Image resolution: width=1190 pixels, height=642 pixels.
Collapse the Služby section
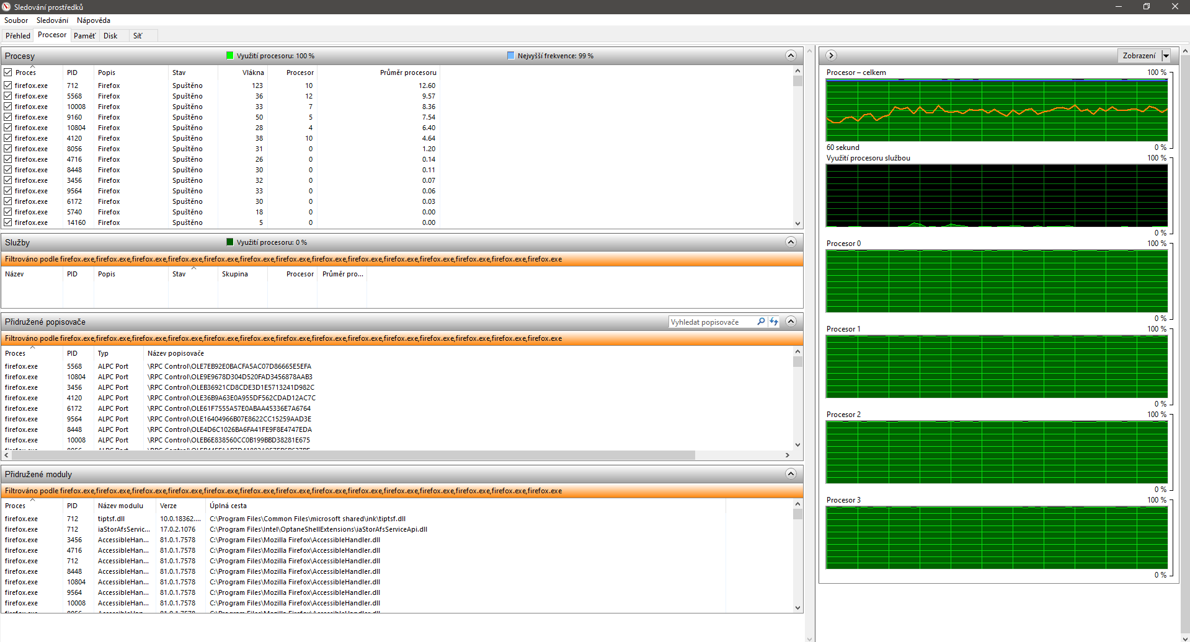point(791,242)
